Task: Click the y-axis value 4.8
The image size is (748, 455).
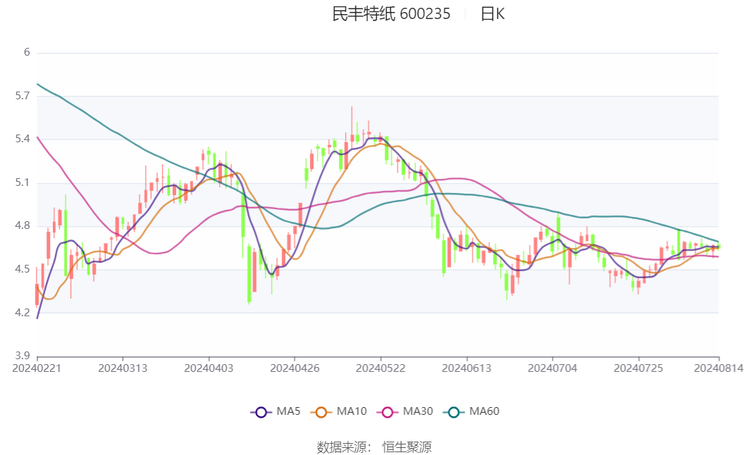Action: pos(23,226)
